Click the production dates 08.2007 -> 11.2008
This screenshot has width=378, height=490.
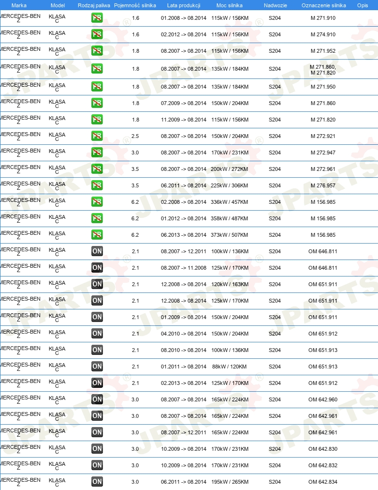click(184, 267)
